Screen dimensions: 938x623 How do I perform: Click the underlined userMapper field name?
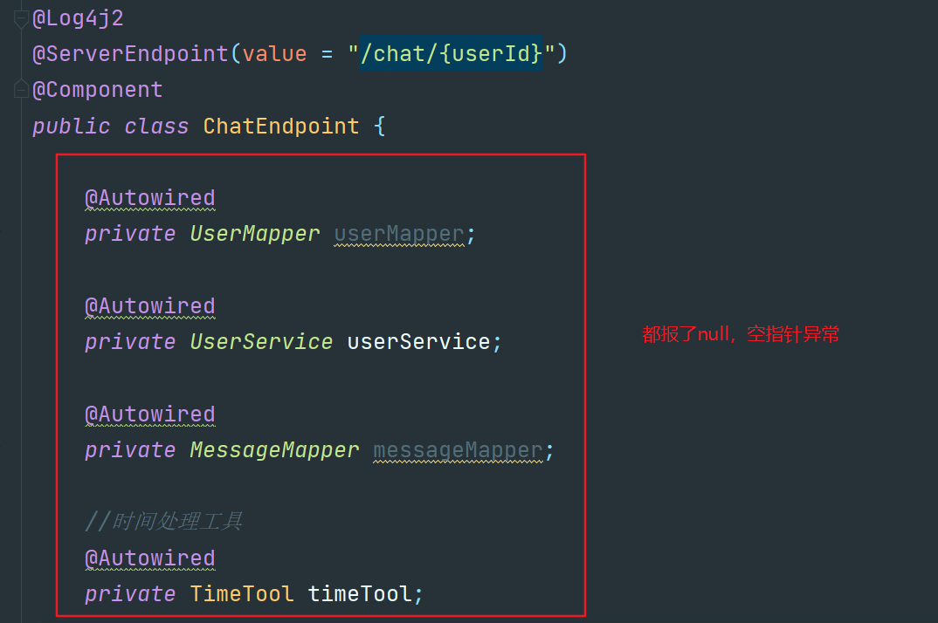coord(398,233)
